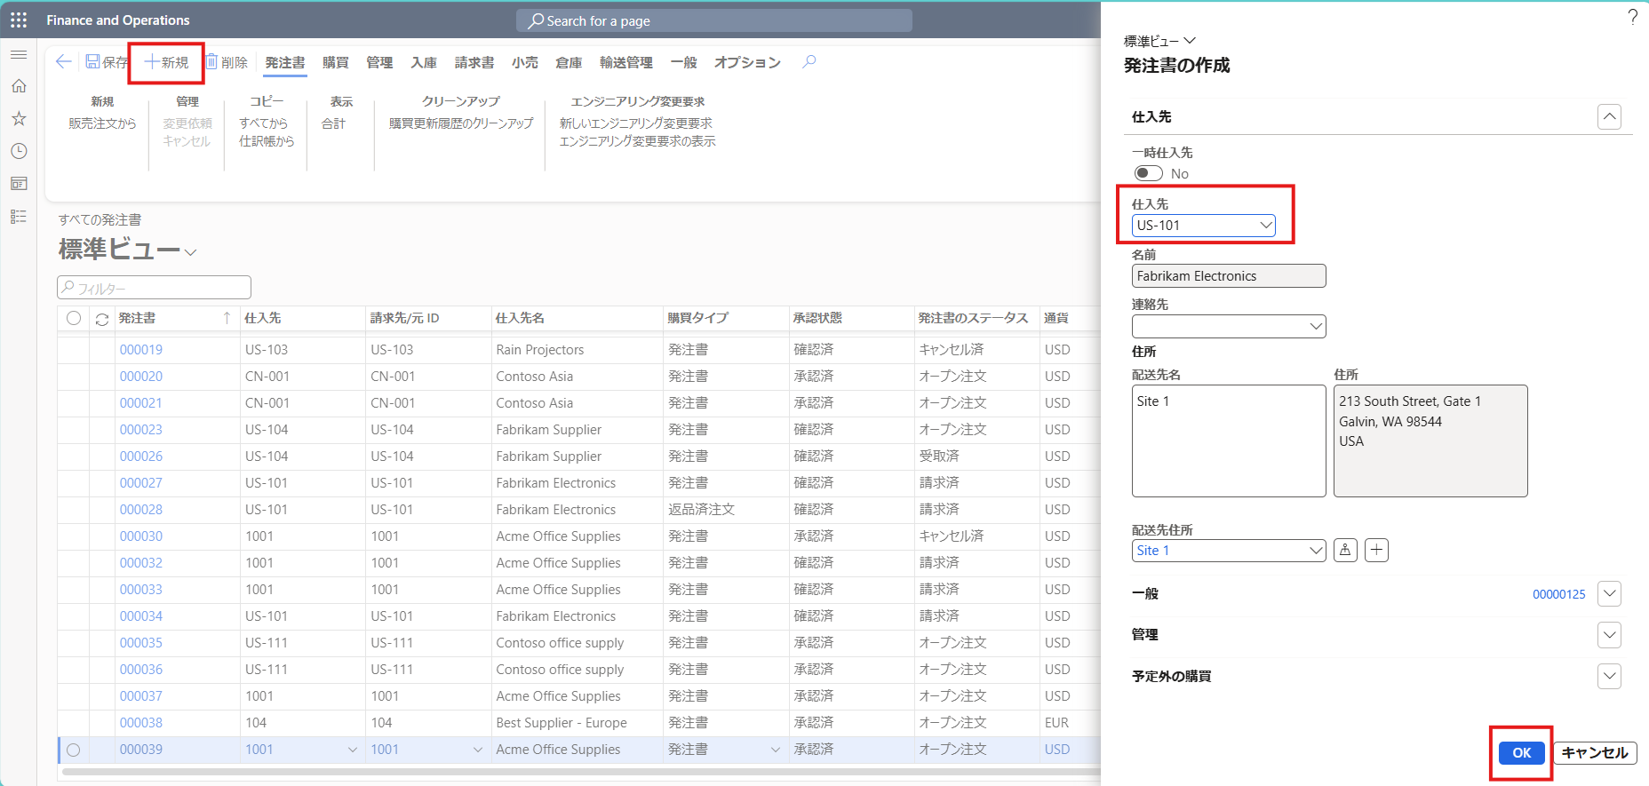The height and width of the screenshot is (786, 1649).
Task: Add a new delivery address with plus icon
Action: tap(1376, 551)
